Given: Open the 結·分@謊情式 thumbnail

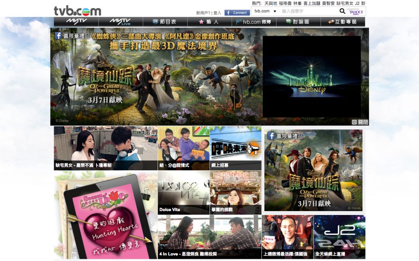Looking at the screenshot, I should click(183, 148).
